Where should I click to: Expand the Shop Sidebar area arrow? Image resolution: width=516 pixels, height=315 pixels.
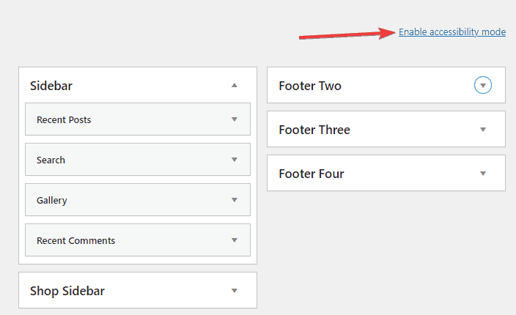pos(235,291)
